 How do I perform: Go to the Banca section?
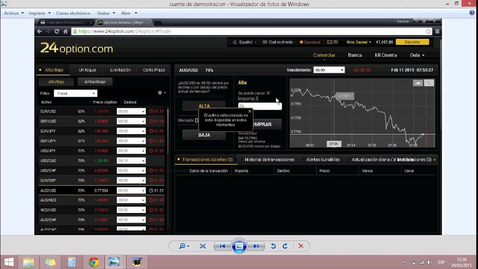355,55
